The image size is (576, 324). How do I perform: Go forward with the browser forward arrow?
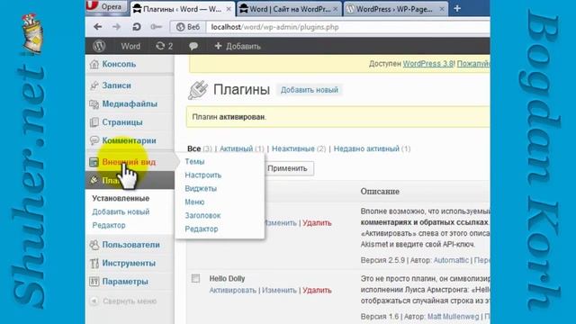(x=116, y=27)
